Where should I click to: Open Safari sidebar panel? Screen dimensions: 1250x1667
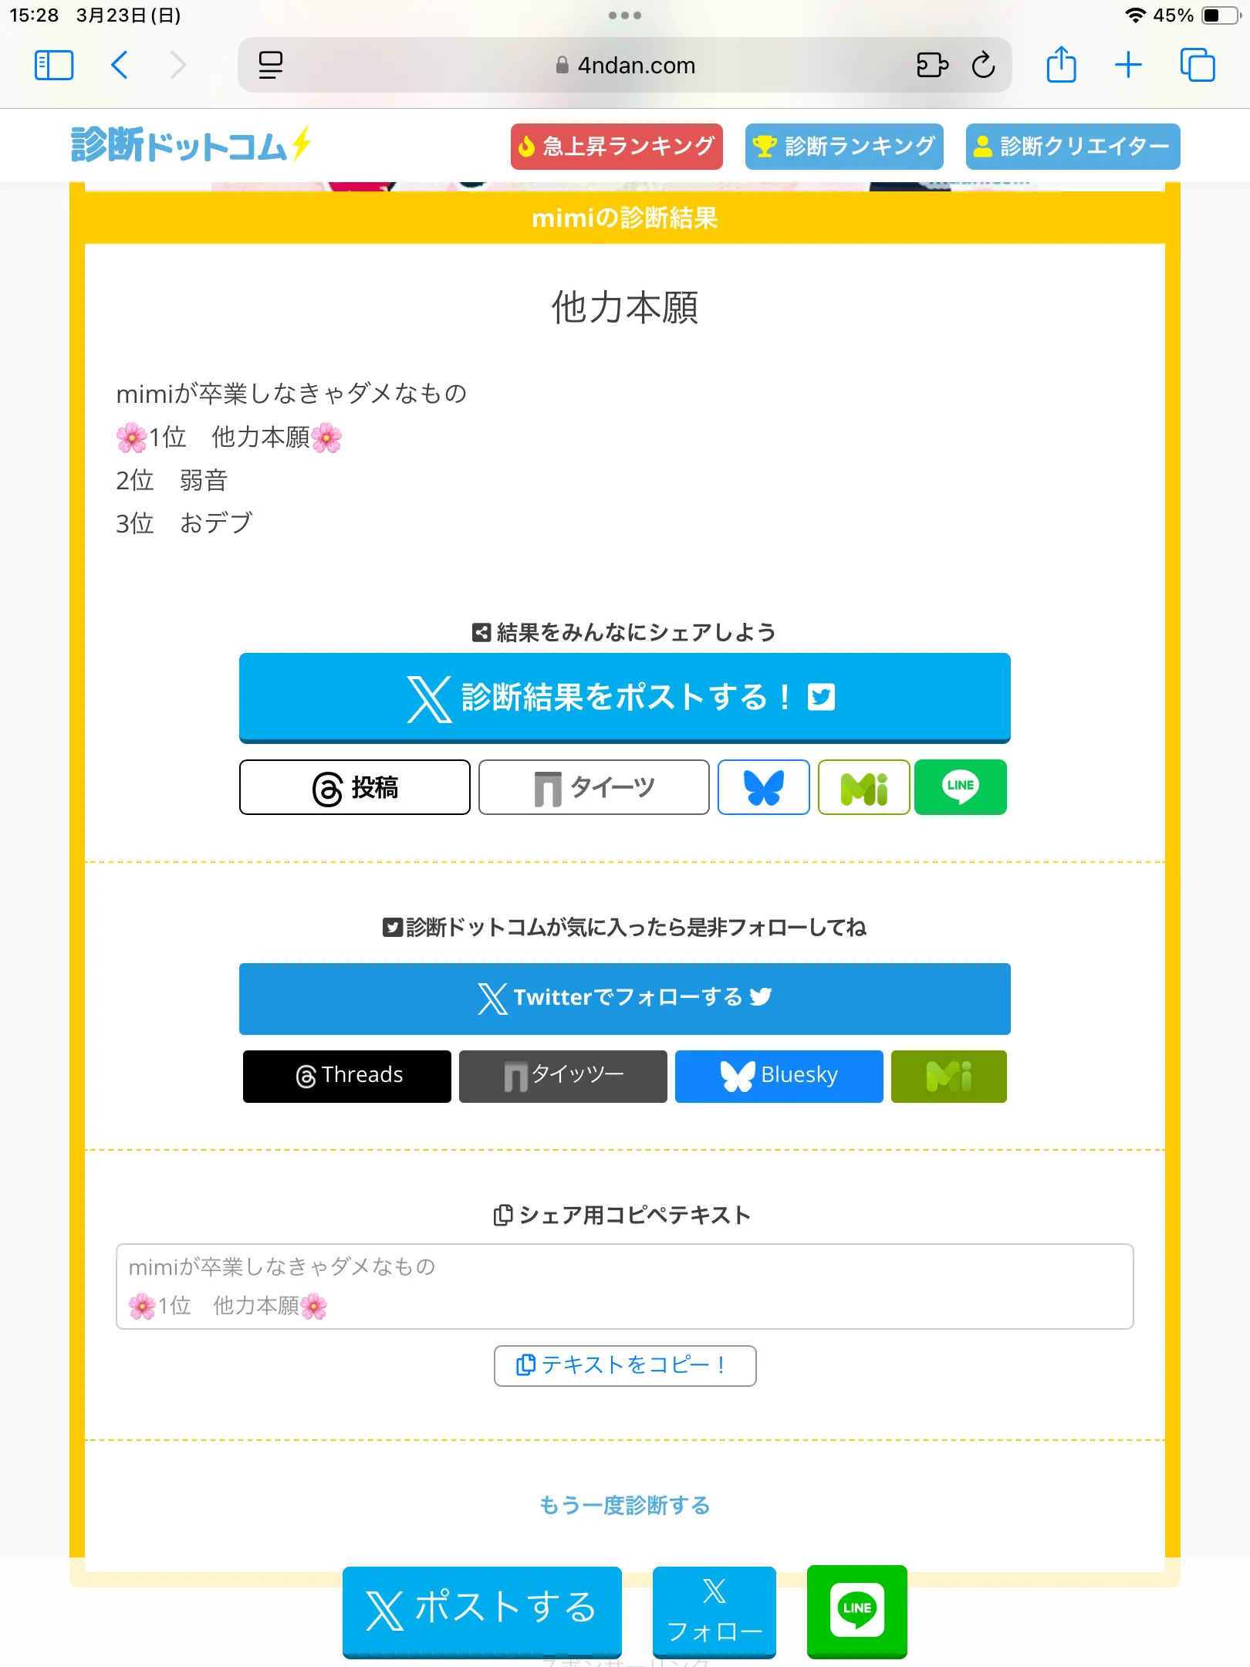pyautogui.click(x=54, y=66)
